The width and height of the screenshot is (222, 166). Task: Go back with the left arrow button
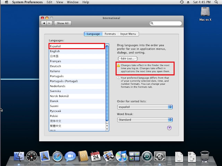(44, 23)
